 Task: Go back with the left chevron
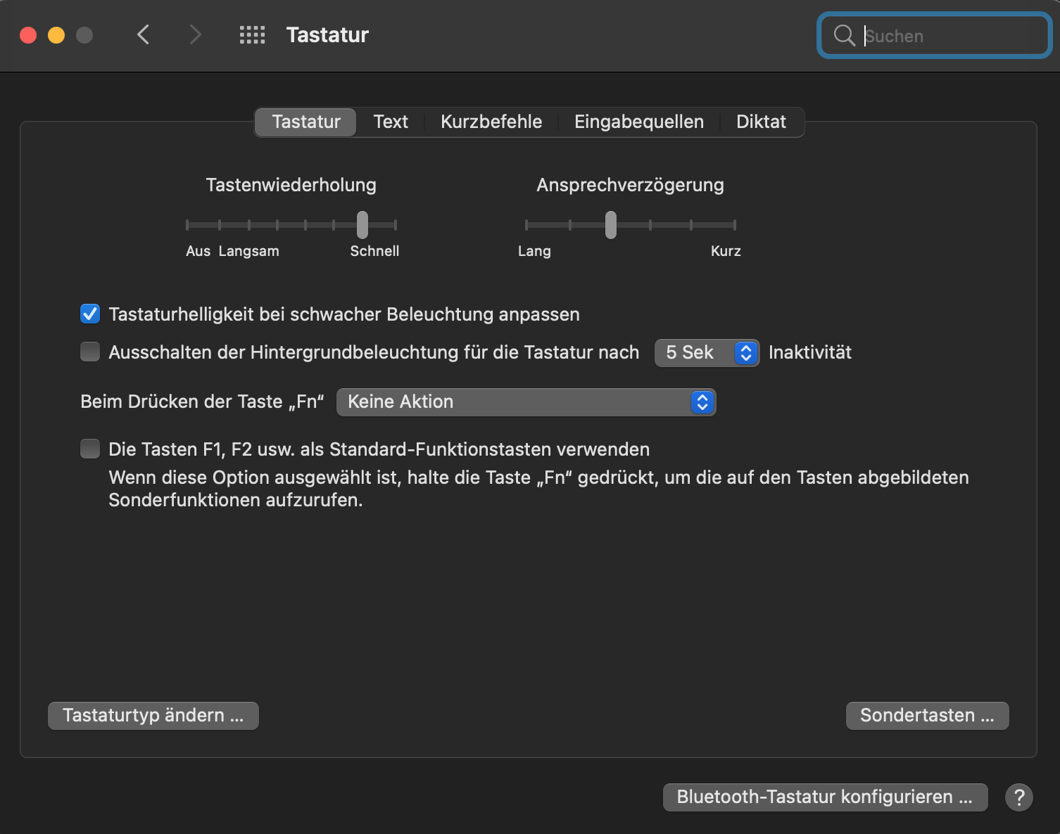click(x=144, y=34)
